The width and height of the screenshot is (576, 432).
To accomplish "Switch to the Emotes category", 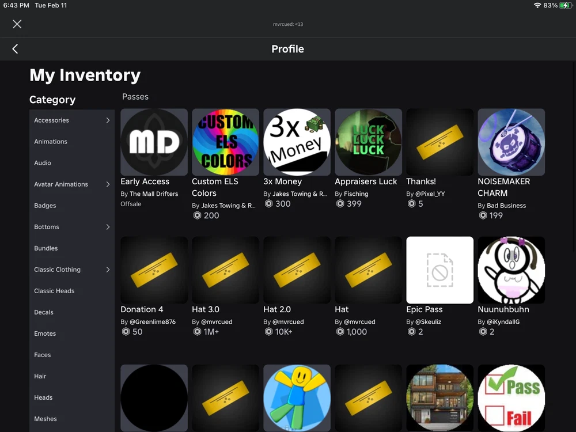I will pos(45,334).
